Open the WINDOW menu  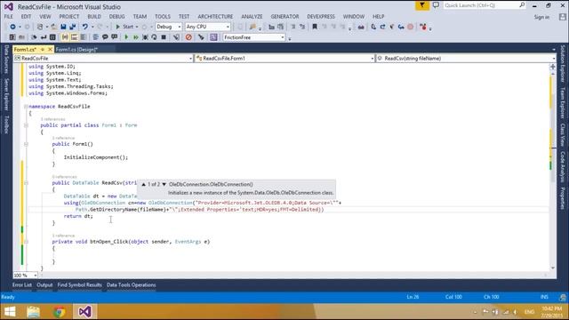click(354, 17)
